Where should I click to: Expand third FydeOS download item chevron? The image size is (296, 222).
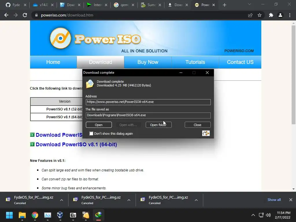pyautogui.click(x=196, y=200)
